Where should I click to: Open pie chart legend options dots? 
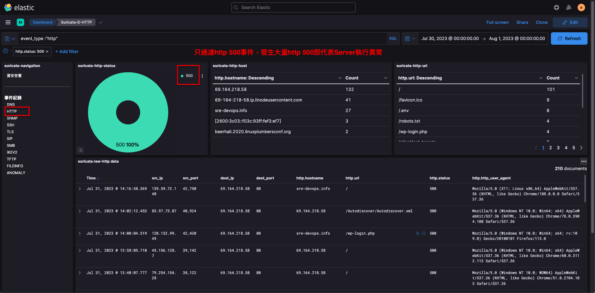202,76
